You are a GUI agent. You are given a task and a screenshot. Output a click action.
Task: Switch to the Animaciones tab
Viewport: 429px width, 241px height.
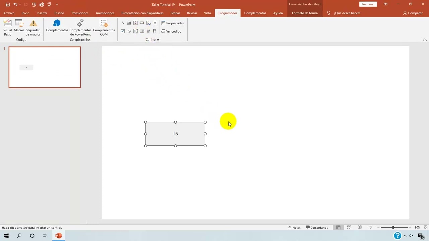(105, 13)
